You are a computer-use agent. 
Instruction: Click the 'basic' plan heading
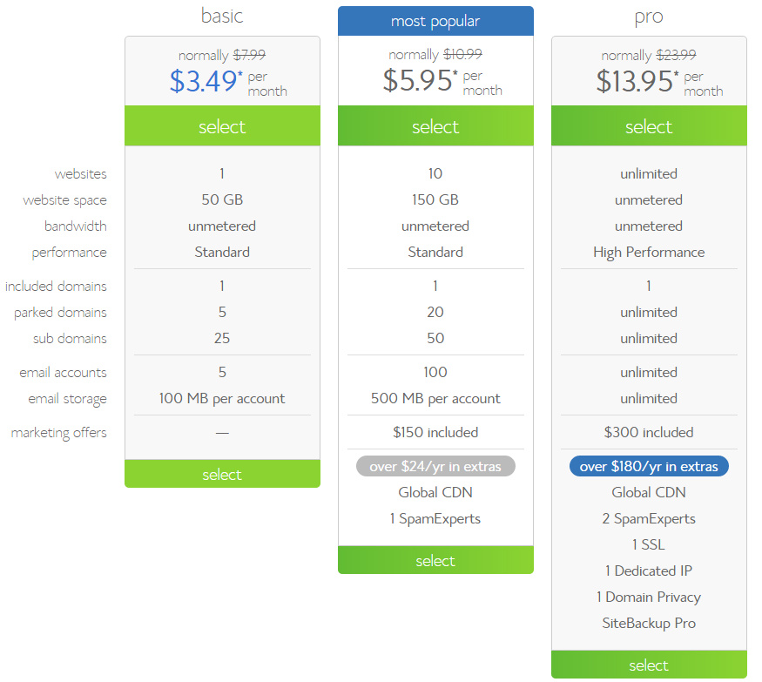pos(222,16)
